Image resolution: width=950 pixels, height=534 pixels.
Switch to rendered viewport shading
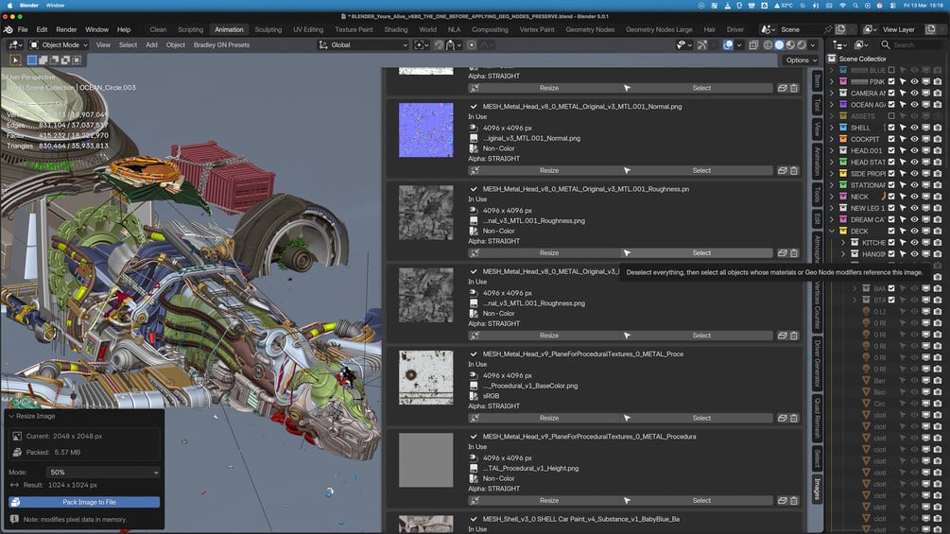point(802,44)
